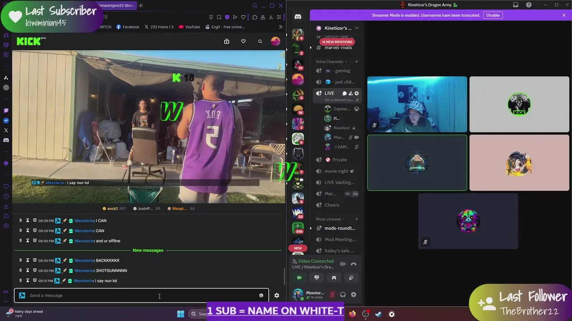Jump to 16 NEW MENTIONS
Viewport: 572px width, 321px height.
[x=337, y=42]
